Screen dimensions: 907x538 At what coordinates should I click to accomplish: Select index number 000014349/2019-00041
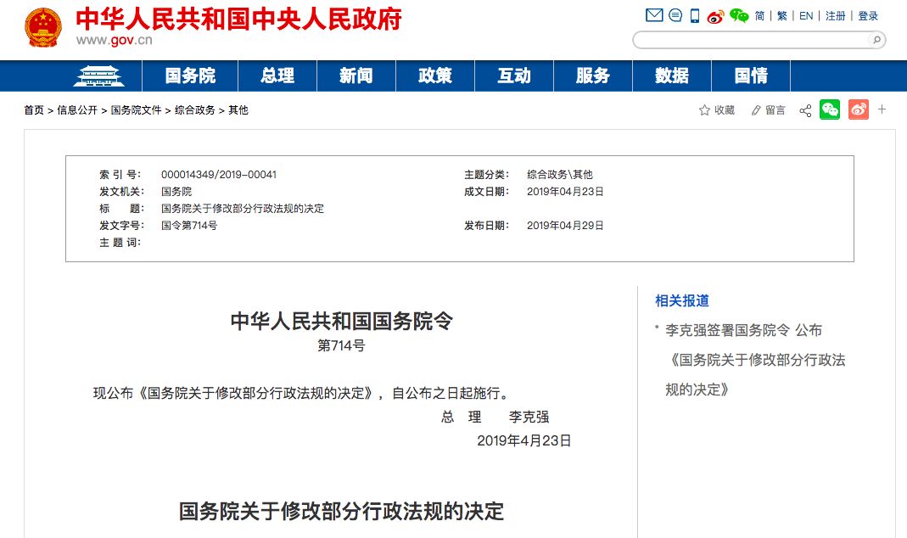(219, 174)
